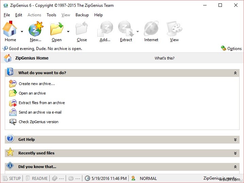Image resolution: width=244 pixels, height=183 pixels.
Task: Click the What's this? link
Action: (164, 58)
